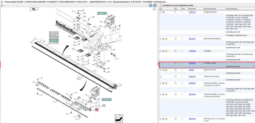Select callout number 39 in diagram
Image resolution: width=255 pixels, height=123 pixels.
click(104, 105)
